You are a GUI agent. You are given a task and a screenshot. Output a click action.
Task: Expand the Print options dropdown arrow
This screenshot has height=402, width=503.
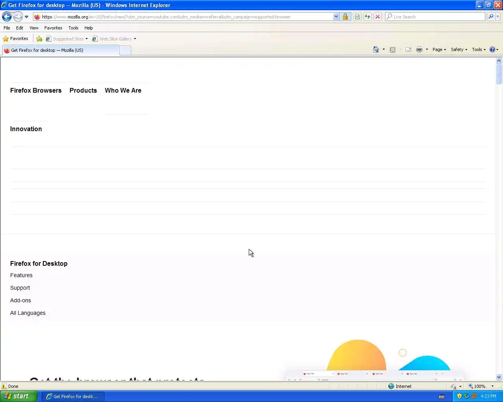click(427, 49)
